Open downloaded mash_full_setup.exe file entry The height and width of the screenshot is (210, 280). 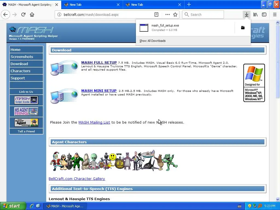coord(185,28)
